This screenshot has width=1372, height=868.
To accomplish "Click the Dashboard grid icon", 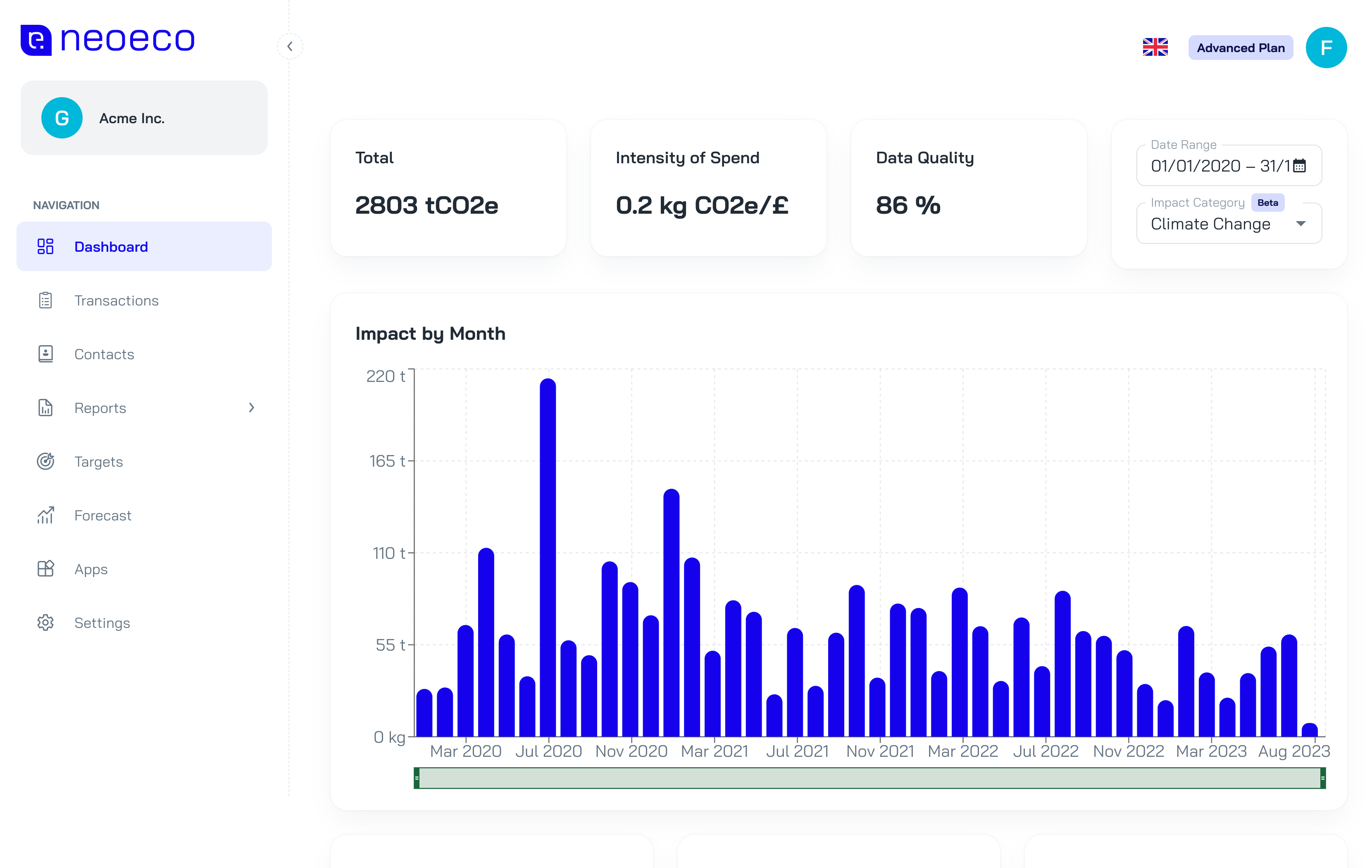I will coord(45,246).
